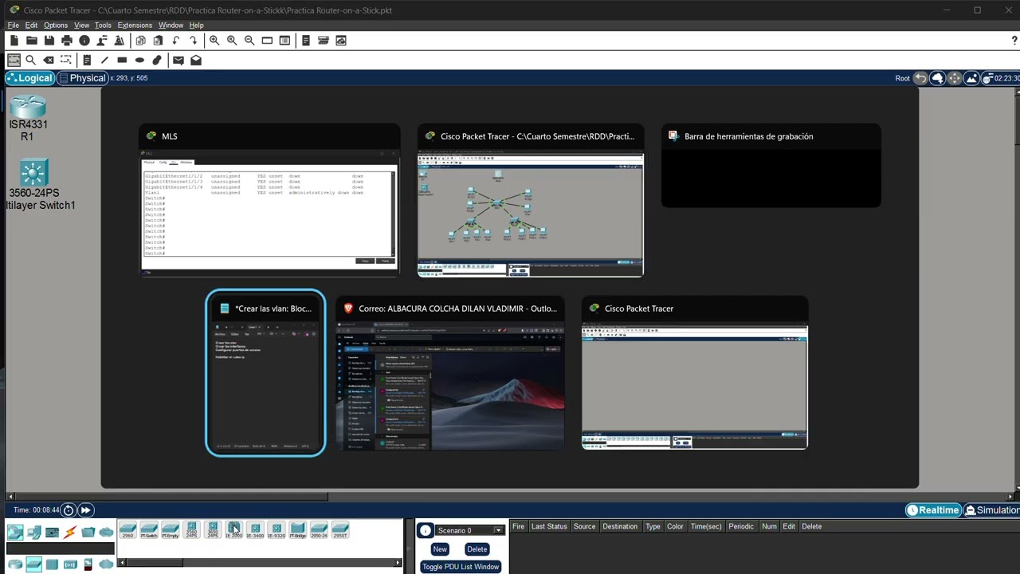Screen dimensions: 1020x574
Task: Switch to the Logical workspace view
Action: [x=30, y=78]
